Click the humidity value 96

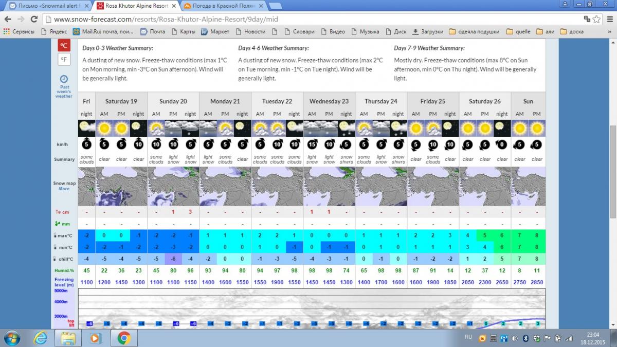(190, 270)
